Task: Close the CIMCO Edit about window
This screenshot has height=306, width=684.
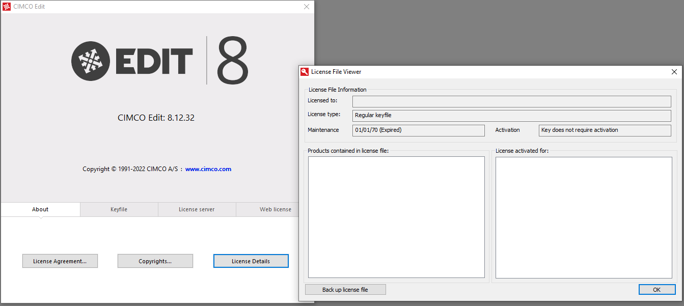Action: (307, 7)
